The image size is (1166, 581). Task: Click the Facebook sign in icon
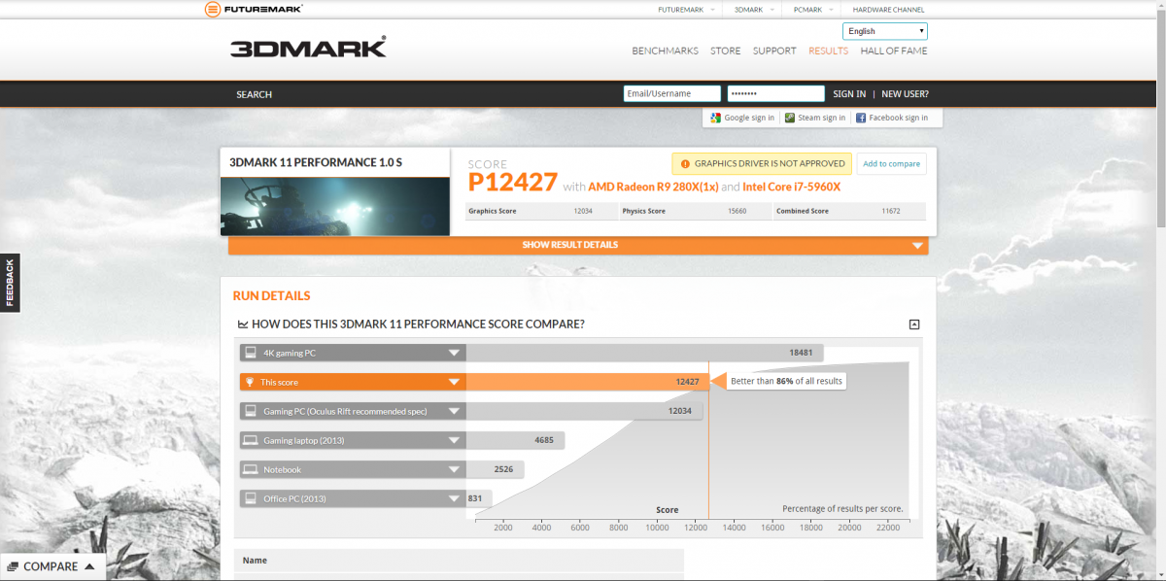point(861,118)
